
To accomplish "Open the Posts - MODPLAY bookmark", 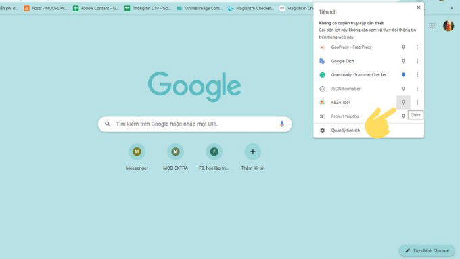I will pos(45,9).
